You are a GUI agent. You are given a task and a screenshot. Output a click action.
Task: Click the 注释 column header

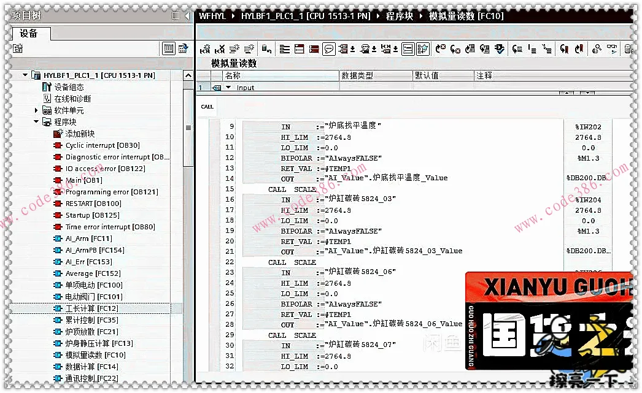(553, 75)
